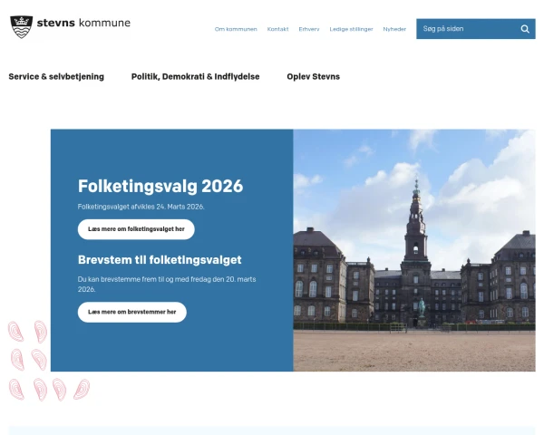Click the 'Folketingsvalget afvikles 24. Marts 2026' text
Viewport: 544px width, 435px height.
pos(141,207)
